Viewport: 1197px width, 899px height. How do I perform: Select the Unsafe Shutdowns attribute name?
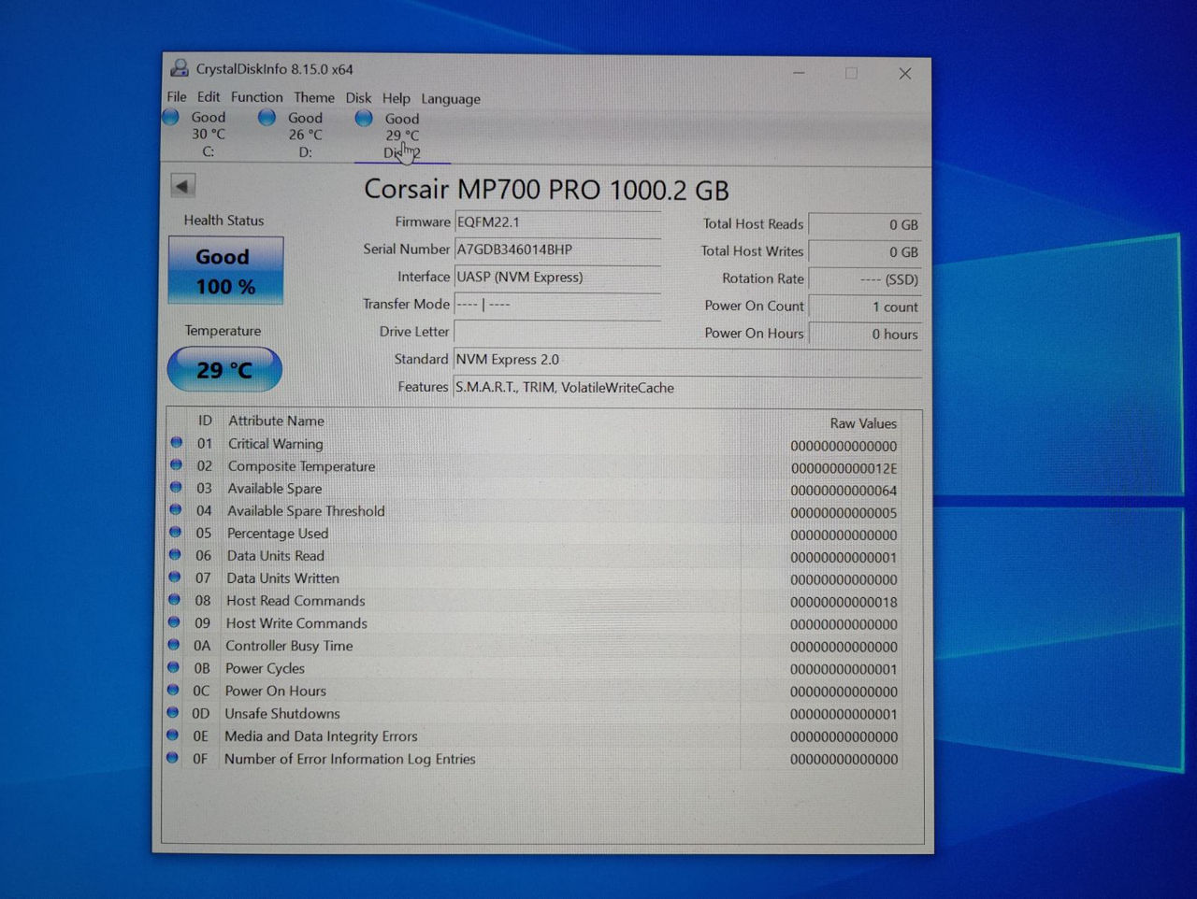(282, 713)
